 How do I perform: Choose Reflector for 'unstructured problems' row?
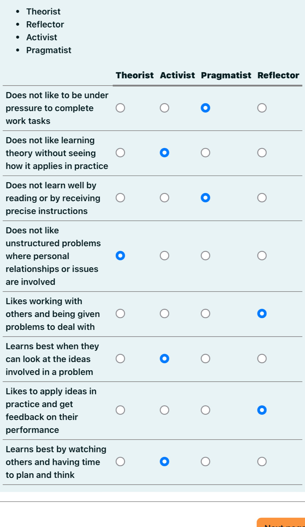click(x=262, y=255)
